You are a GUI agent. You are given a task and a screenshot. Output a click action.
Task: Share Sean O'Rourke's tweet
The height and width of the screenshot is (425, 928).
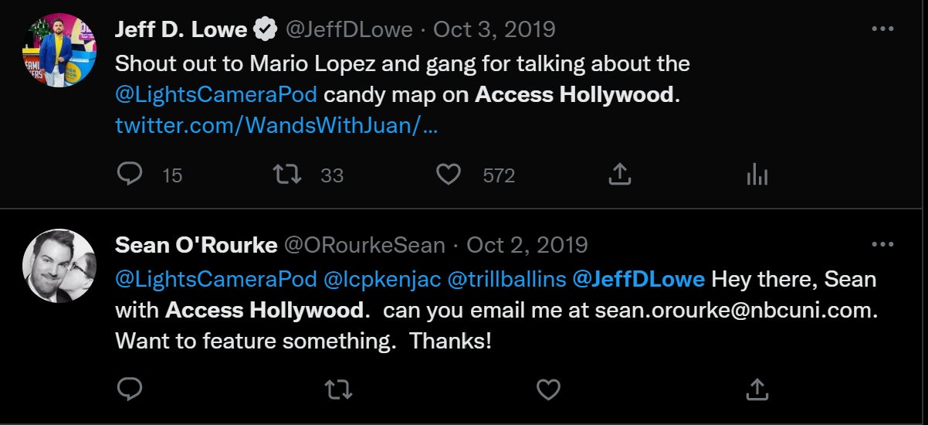tap(757, 389)
